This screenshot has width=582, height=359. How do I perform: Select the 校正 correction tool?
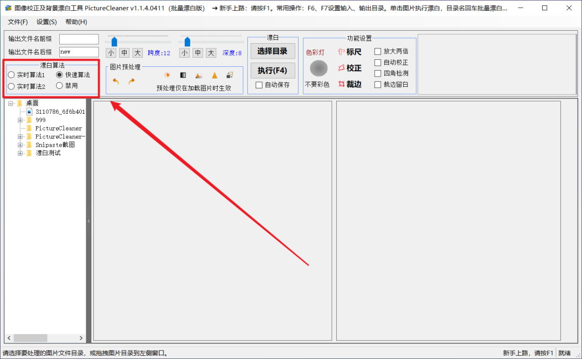pos(350,68)
